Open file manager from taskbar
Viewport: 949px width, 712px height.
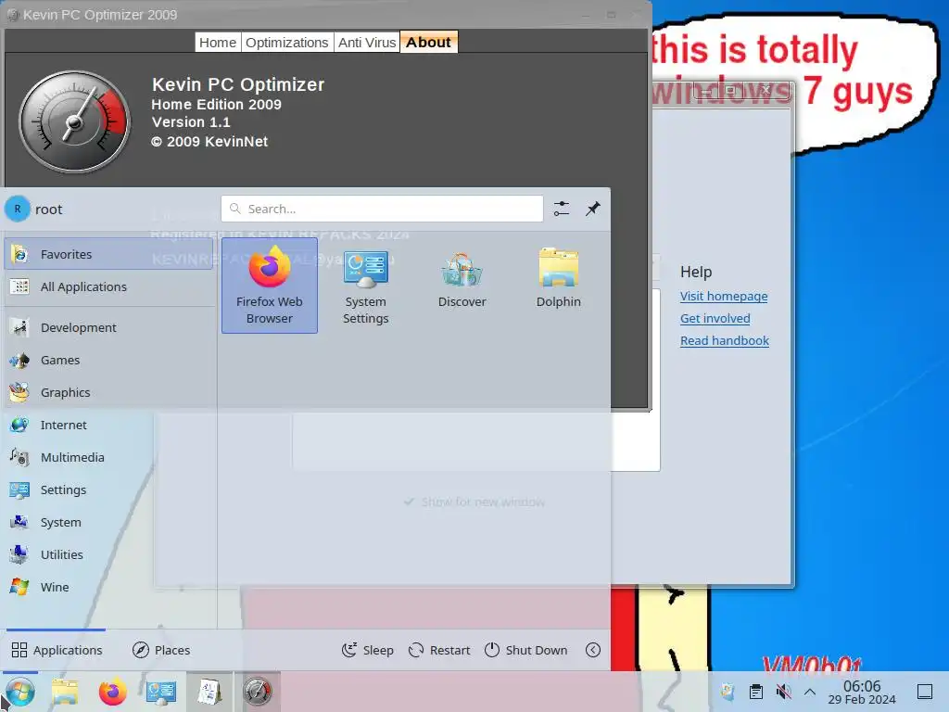click(65, 692)
